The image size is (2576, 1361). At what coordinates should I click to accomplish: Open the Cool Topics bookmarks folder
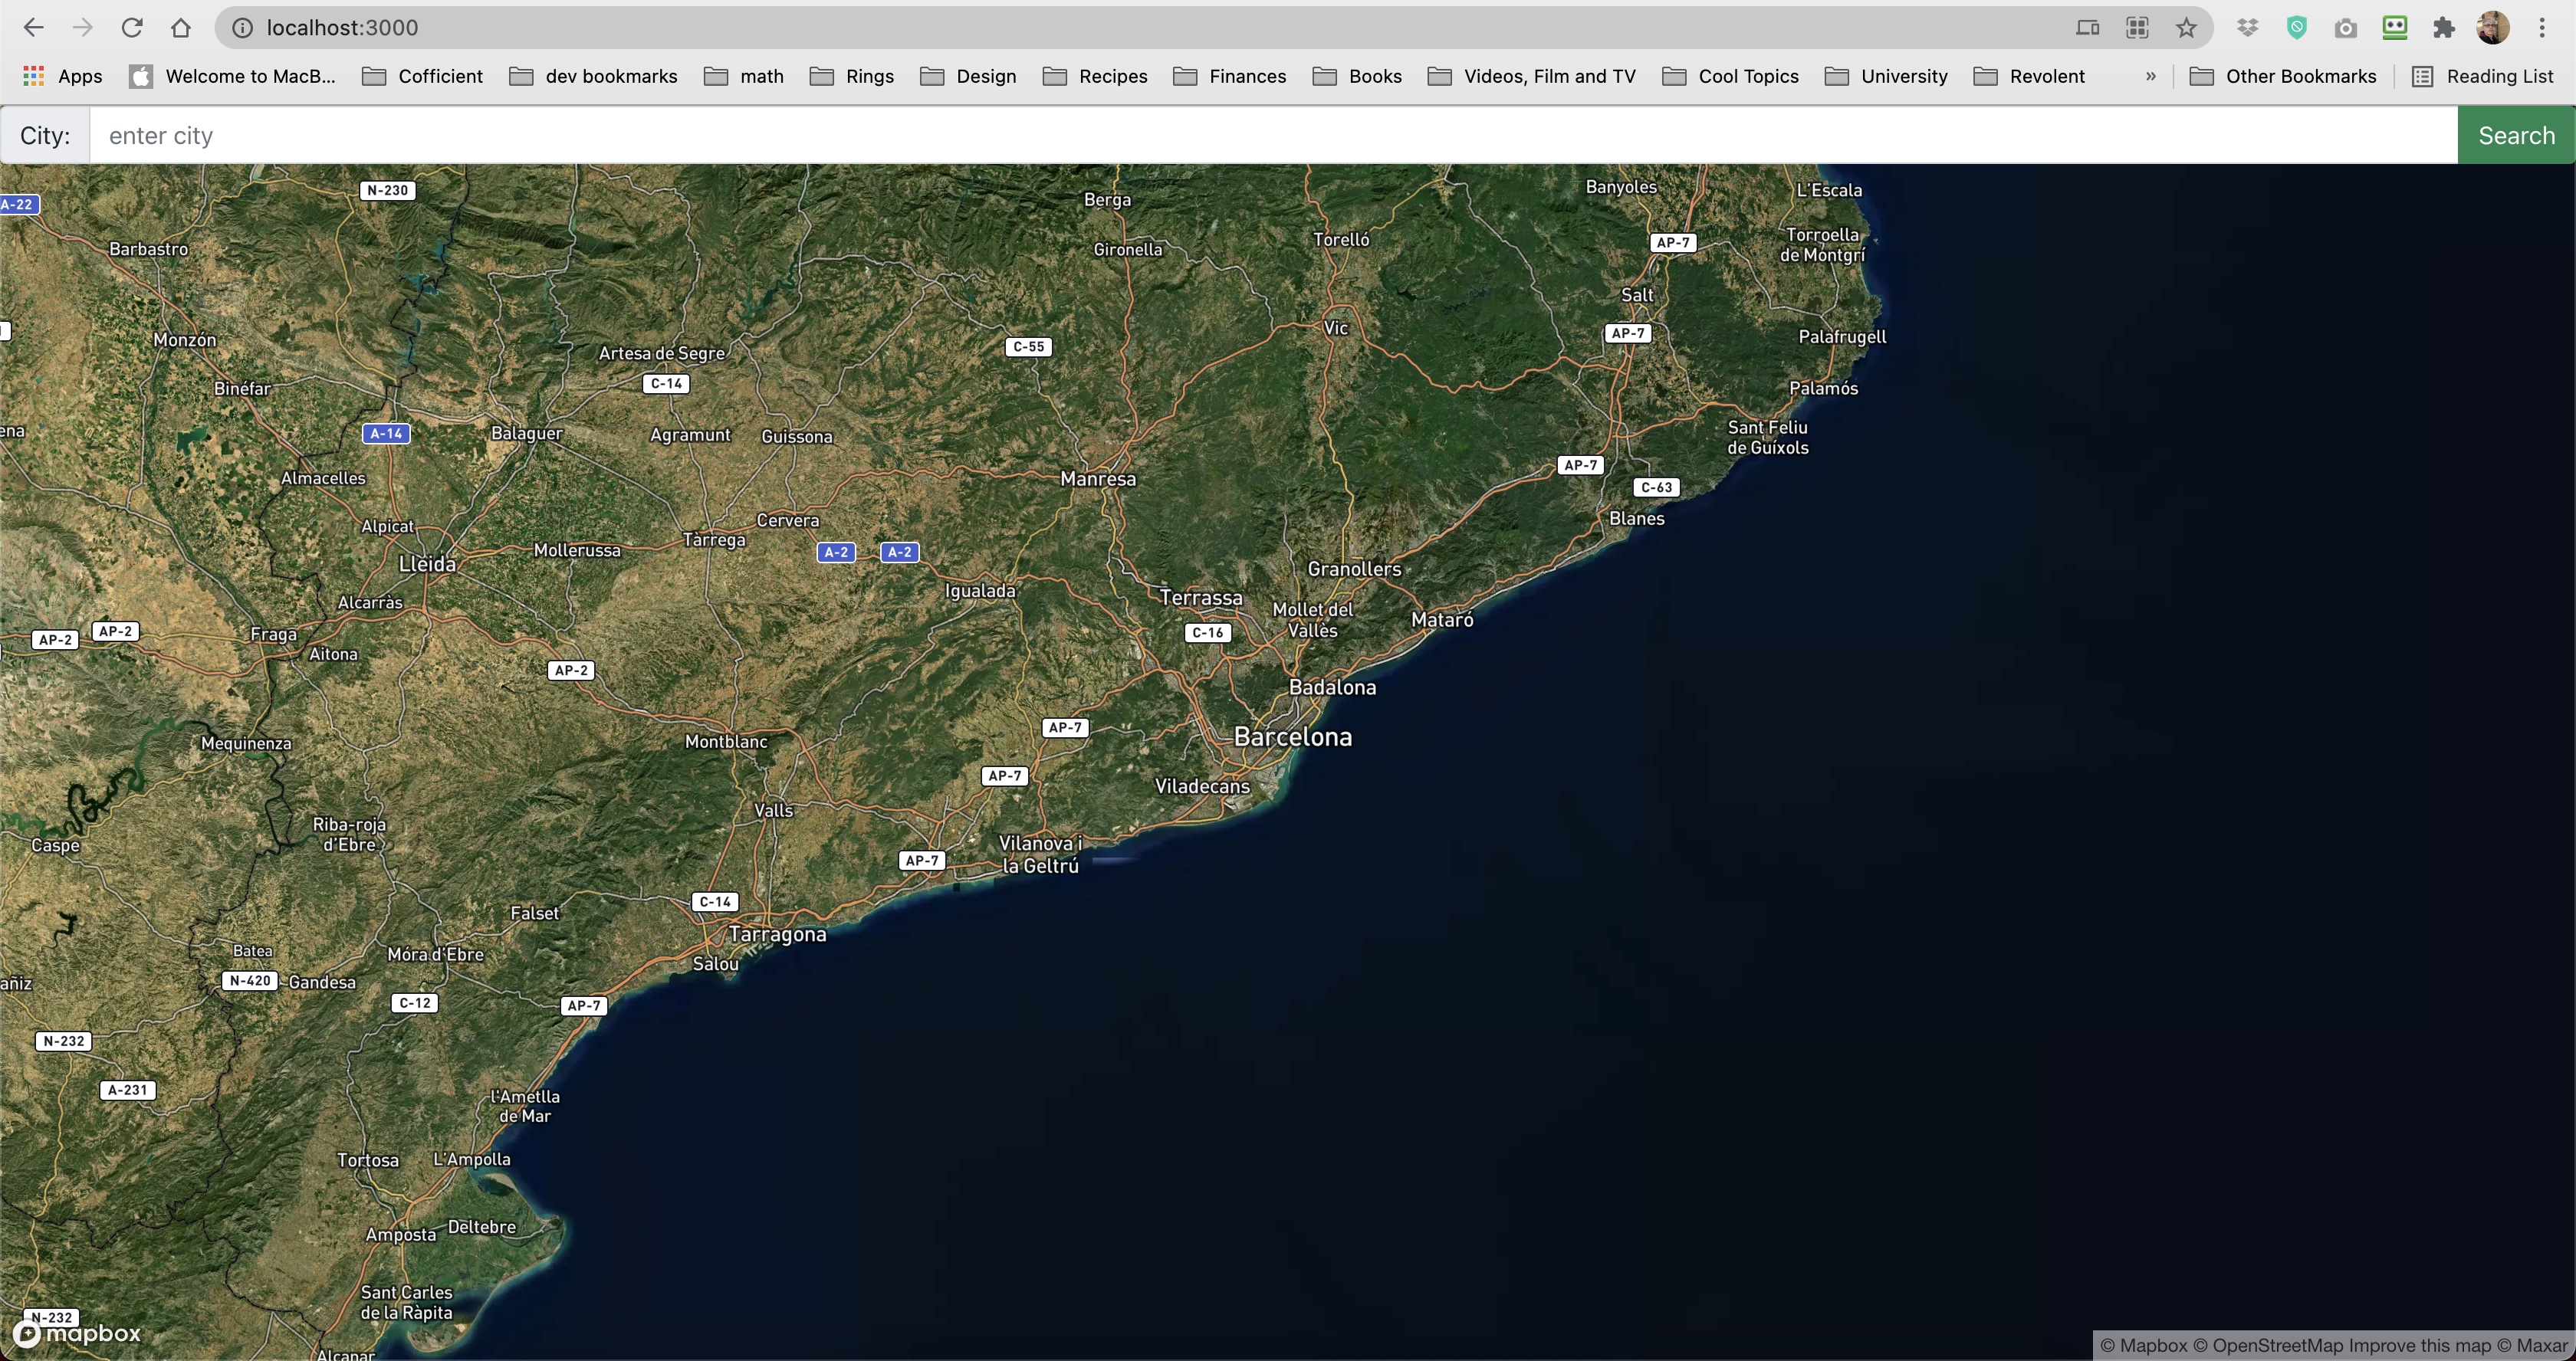pos(1731,76)
